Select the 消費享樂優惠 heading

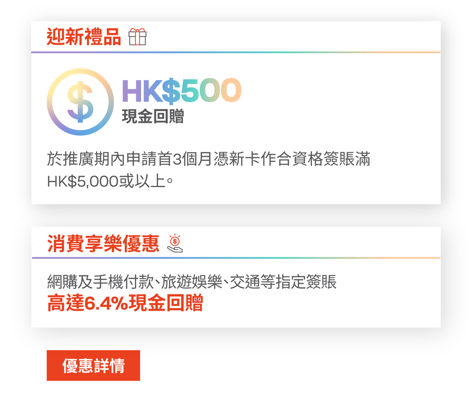pos(103,243)
